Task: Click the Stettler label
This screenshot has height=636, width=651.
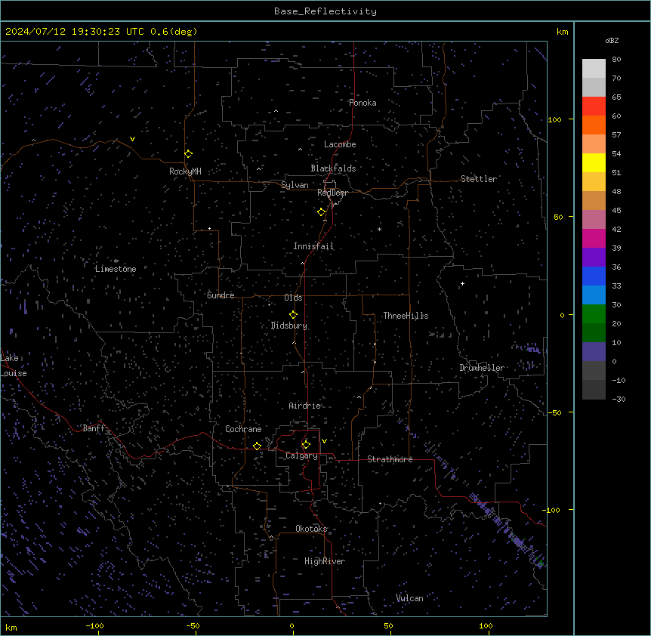Action: (479, 179)
